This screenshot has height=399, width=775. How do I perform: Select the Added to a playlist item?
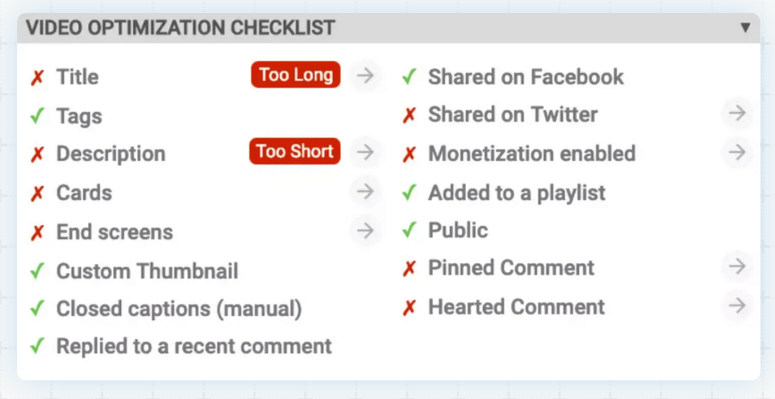[x=516, y=193]
